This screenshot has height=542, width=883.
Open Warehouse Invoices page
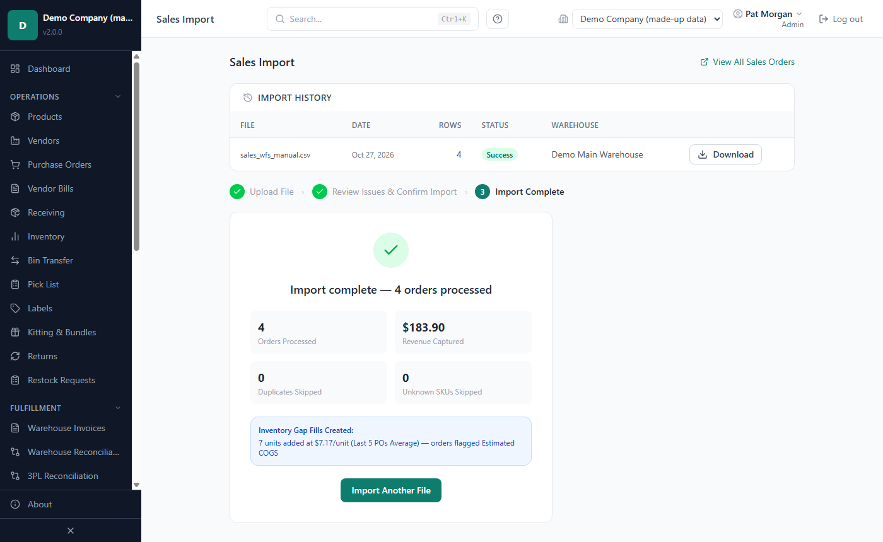(x=66, y=428)
